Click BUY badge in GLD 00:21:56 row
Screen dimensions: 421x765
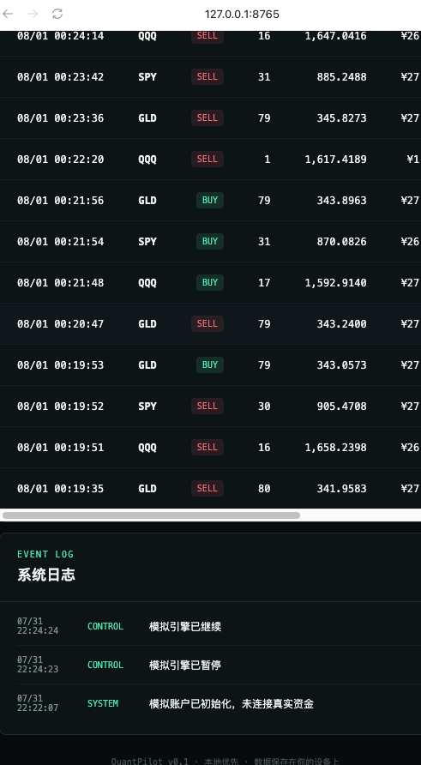click(210, 200)
